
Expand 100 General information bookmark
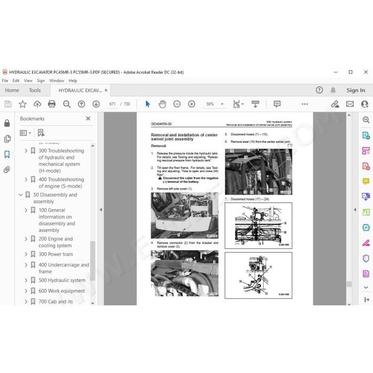26,210
